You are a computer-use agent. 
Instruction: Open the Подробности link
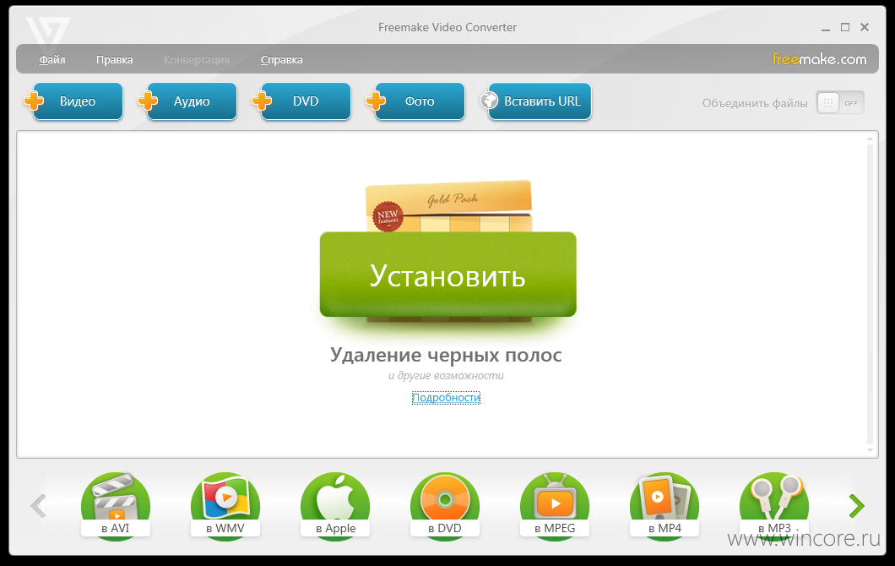pyautogui.click(x=446, y=398)
